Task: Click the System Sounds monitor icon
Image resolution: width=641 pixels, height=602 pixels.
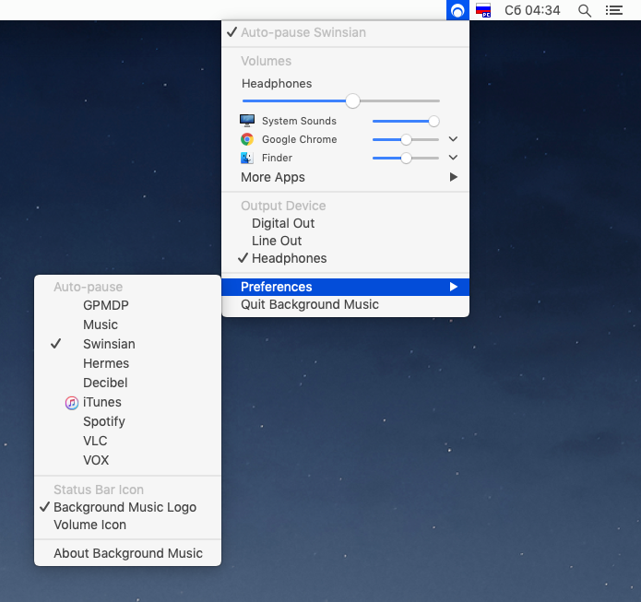Action: 247,121
